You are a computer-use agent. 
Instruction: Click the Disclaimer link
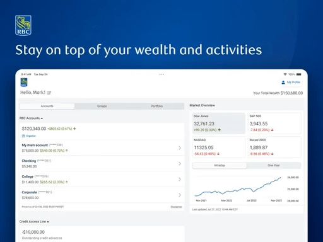176,207
